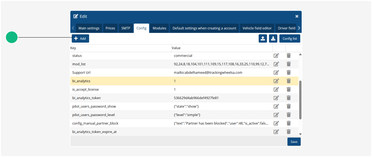Select the bi_analytics key cell
The image size is (372, 157).
coord(121,81)
